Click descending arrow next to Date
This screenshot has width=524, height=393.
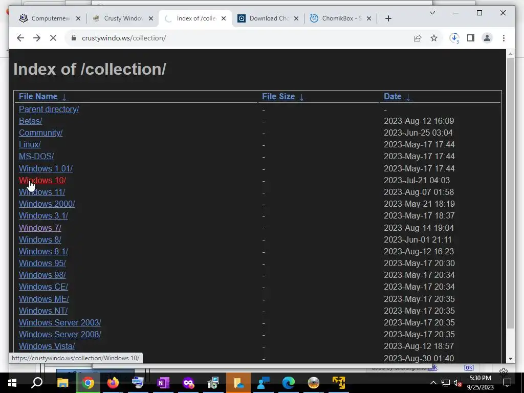pos(408,97)
